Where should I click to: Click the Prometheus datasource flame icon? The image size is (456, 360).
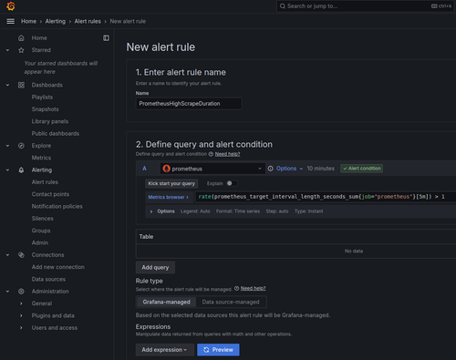pyautogui.click(x=166, y=169)
